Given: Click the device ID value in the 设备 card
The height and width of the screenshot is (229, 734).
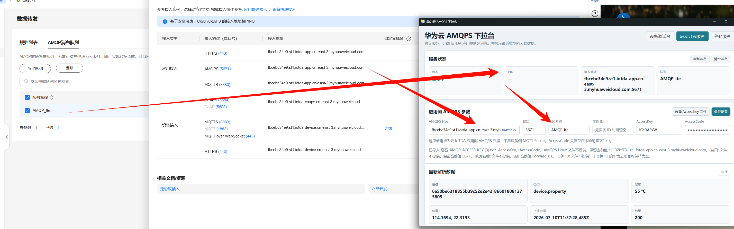Looking at the screenshot, I should (477, 194).
